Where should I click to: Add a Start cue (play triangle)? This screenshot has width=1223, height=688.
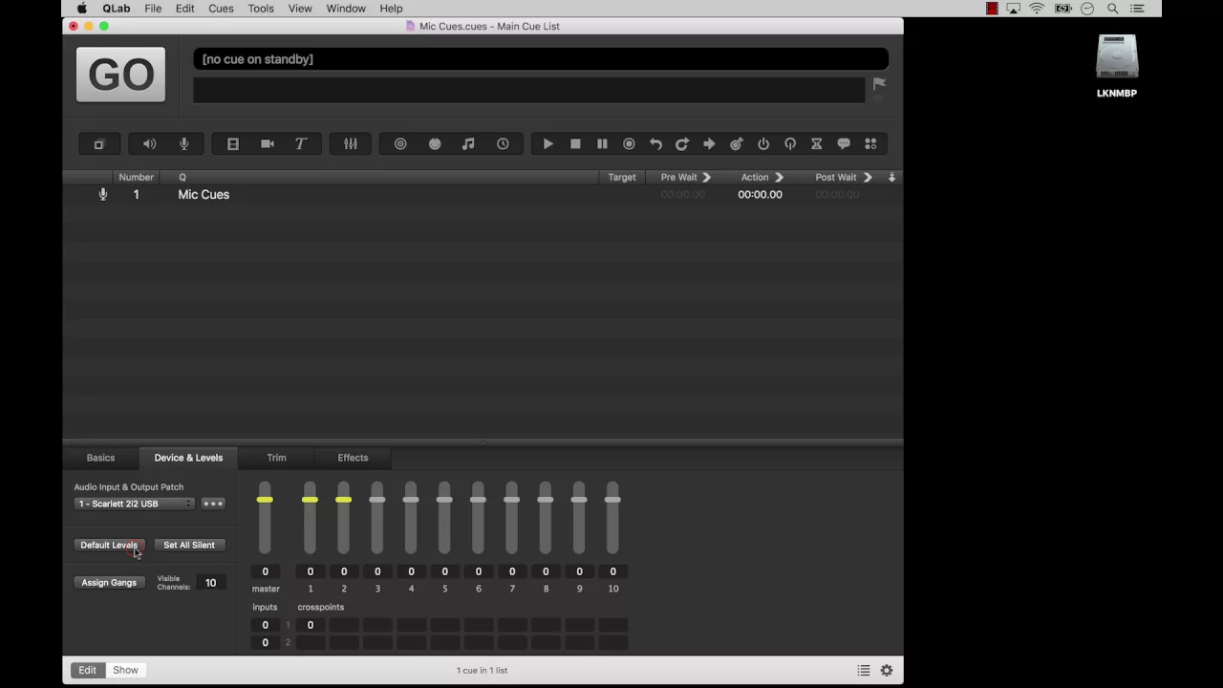(547, 144)
